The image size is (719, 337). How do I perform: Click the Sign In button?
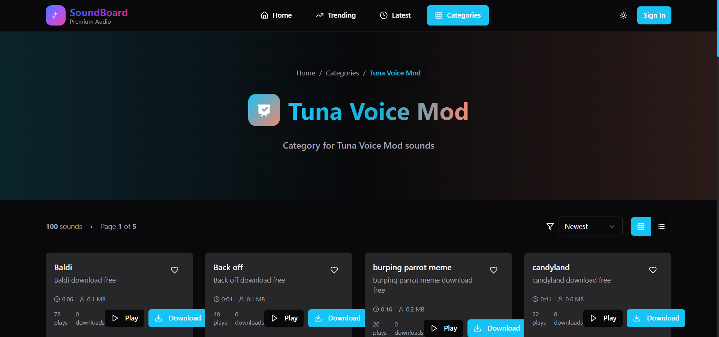(654, 15)
